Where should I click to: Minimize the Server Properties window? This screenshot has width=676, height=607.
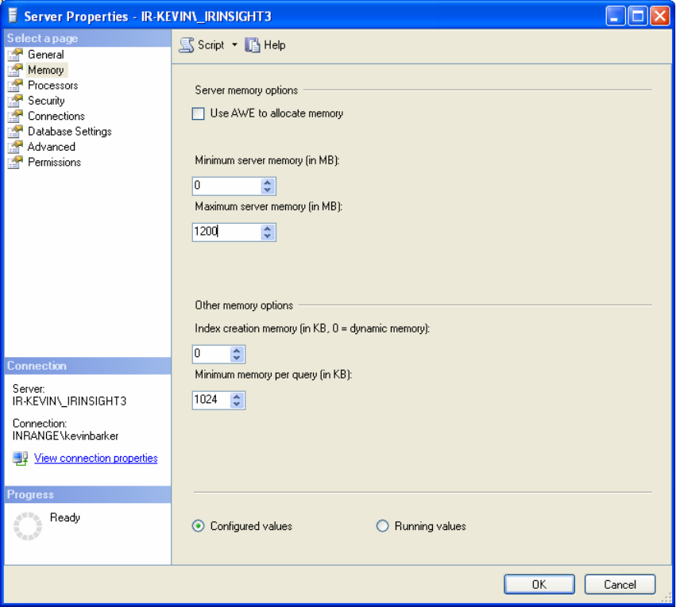coord(615,17)
